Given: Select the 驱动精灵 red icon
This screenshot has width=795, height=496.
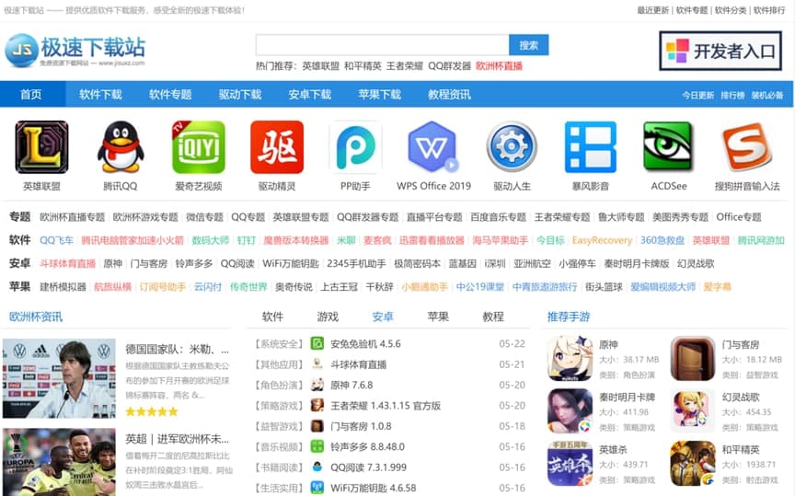Looking at the screenshot, I should coord(277,147).
